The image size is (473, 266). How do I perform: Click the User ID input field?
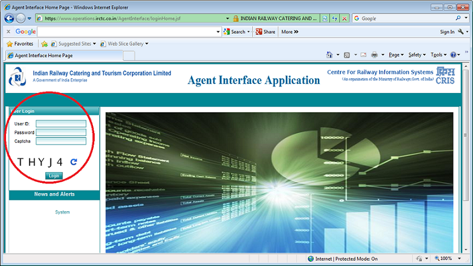(61, 124)
